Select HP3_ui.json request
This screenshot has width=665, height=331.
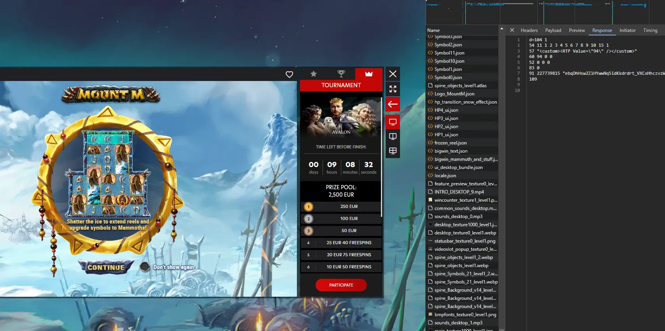click(x=462, y=118)
